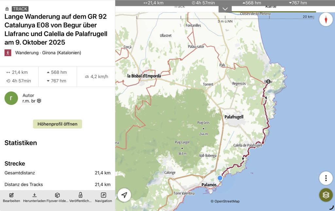Open the map layers selector

[326, 195]
